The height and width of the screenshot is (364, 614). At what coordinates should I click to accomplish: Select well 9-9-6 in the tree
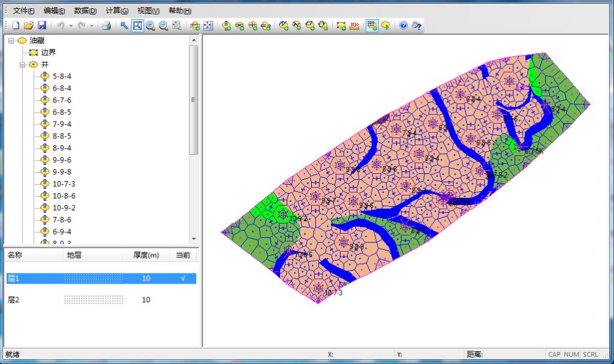pos(62,160)
